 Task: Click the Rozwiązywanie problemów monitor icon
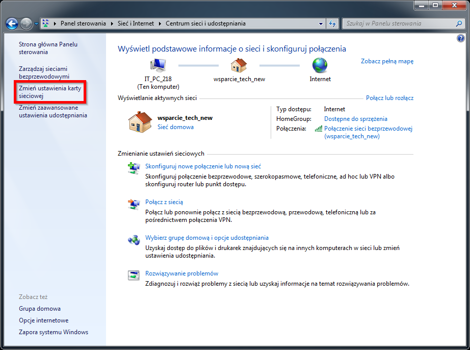click(134, 275)
